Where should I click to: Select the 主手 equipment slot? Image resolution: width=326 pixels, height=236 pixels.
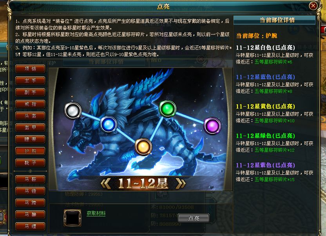pos(30,80)
